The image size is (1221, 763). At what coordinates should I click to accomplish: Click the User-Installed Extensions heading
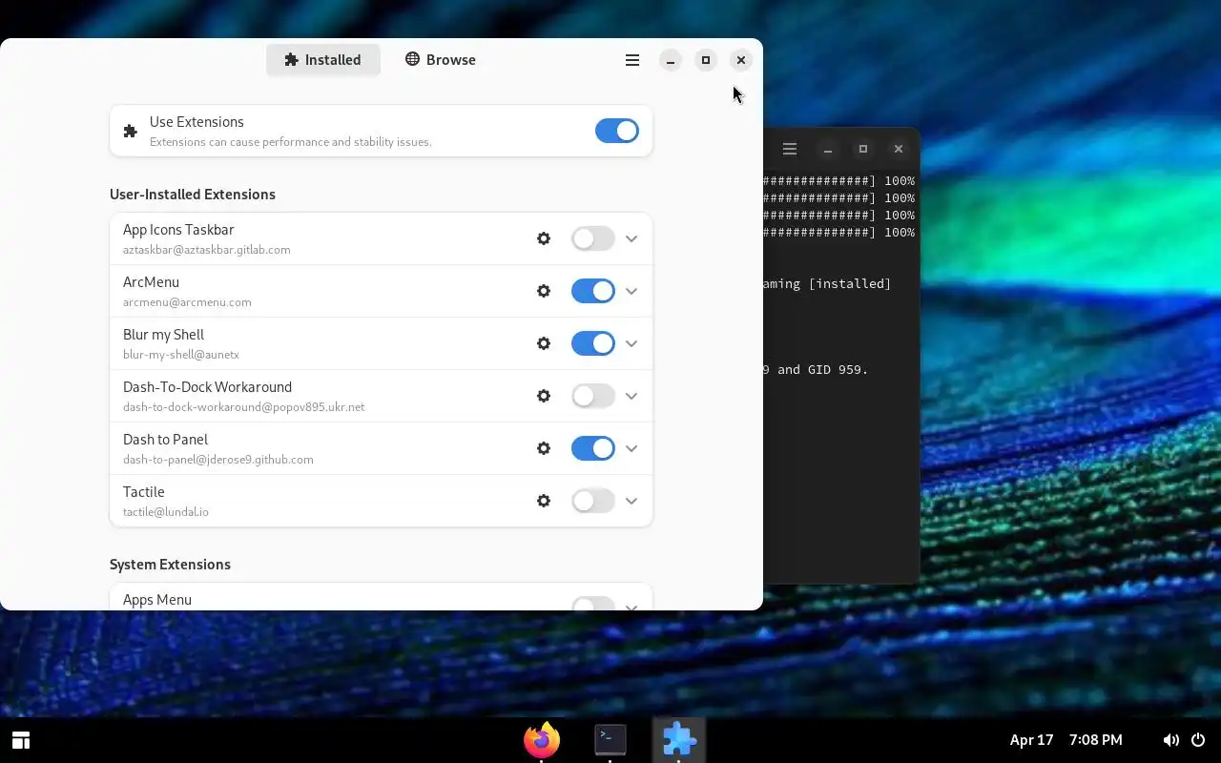coord(193,195)
